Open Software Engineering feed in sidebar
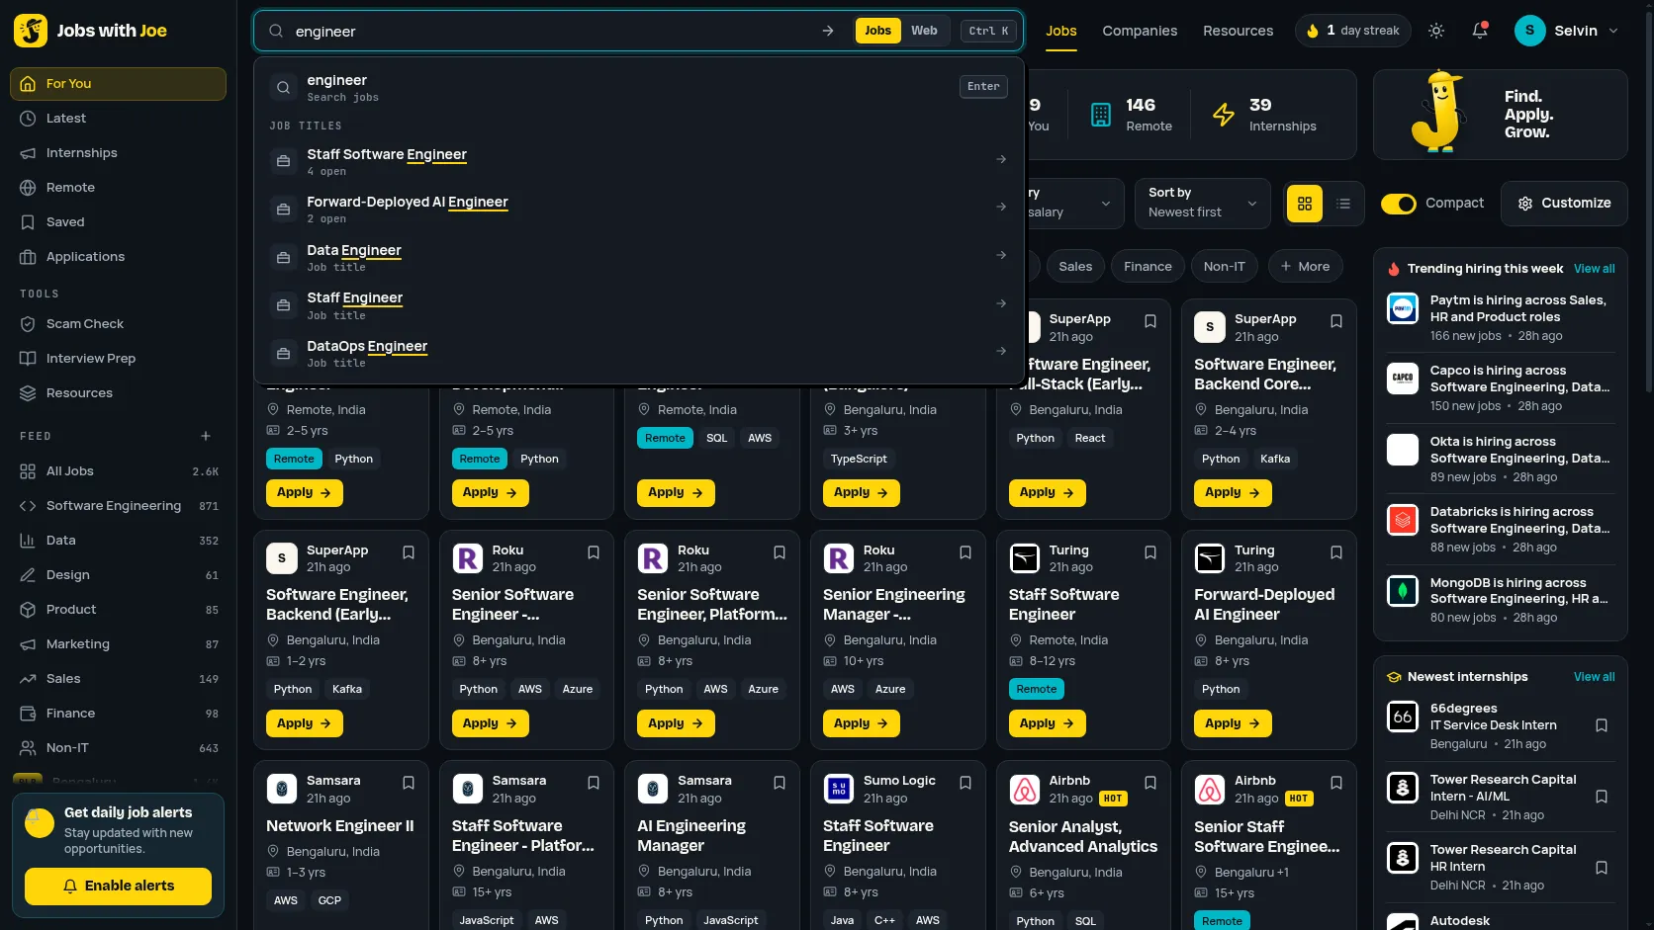 pos(119,506)
